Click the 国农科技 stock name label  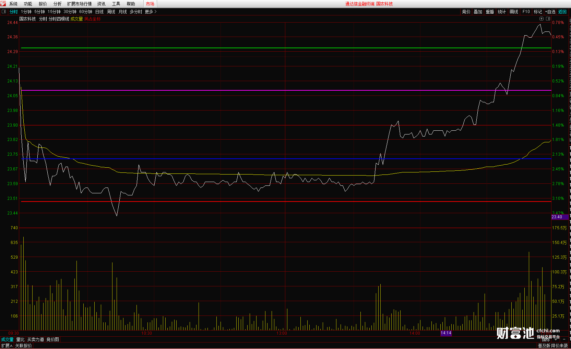click(27, 19)
